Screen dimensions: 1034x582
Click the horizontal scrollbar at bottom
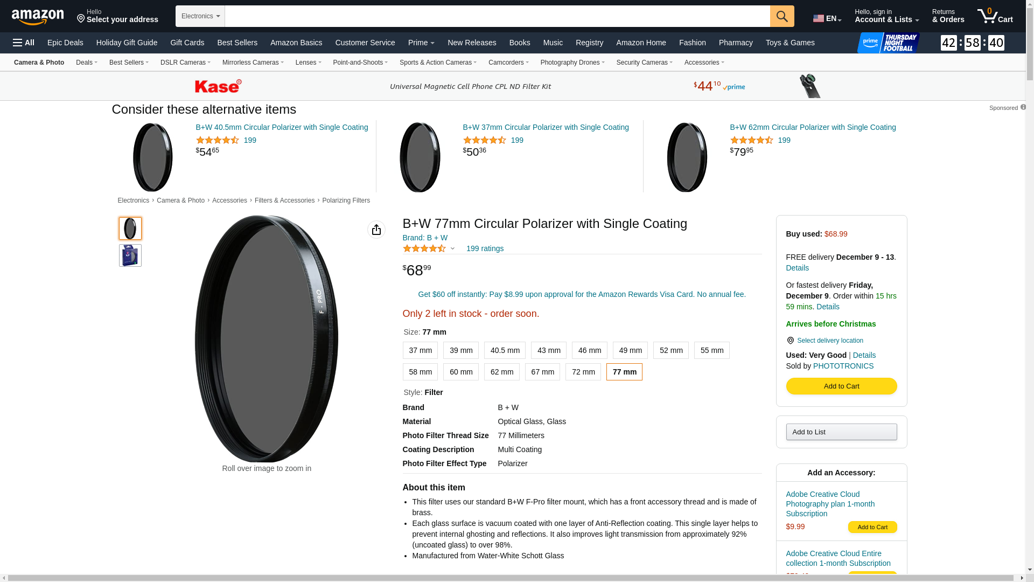click(512, 578)
